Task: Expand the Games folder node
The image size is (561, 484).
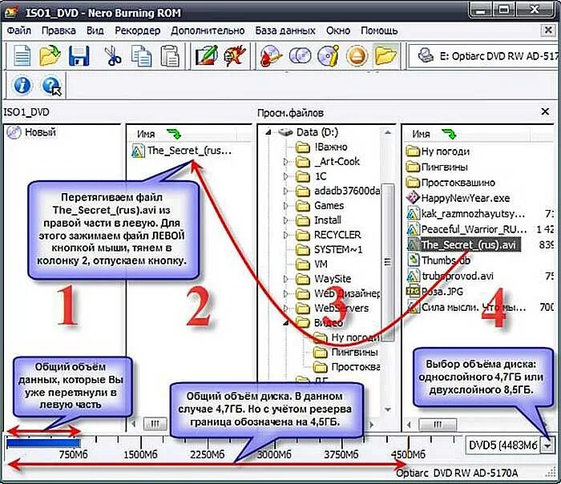Action: 285,206
